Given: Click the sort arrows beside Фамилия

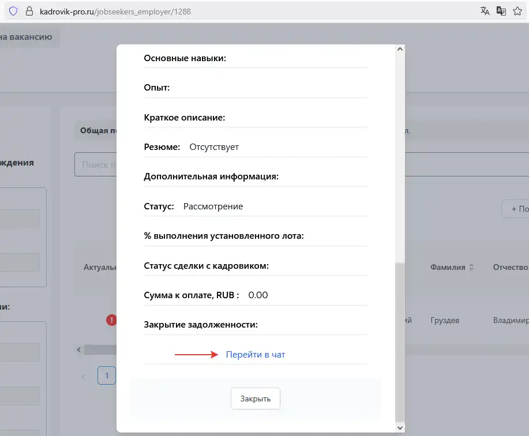Looking at the screenshot, I should tap(471, 268).
